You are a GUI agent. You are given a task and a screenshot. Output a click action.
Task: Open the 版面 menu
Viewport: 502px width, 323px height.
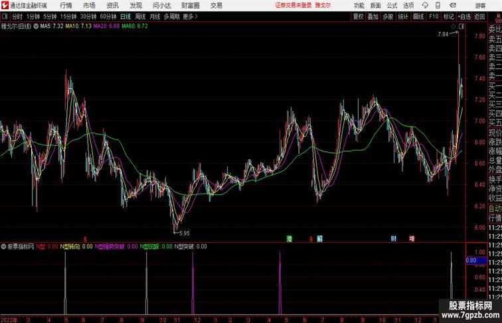tap(376, 5)
